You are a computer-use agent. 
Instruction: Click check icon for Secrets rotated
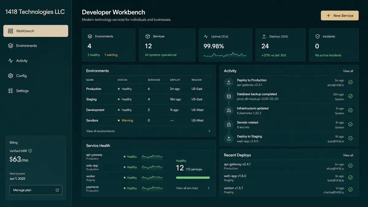350,124
